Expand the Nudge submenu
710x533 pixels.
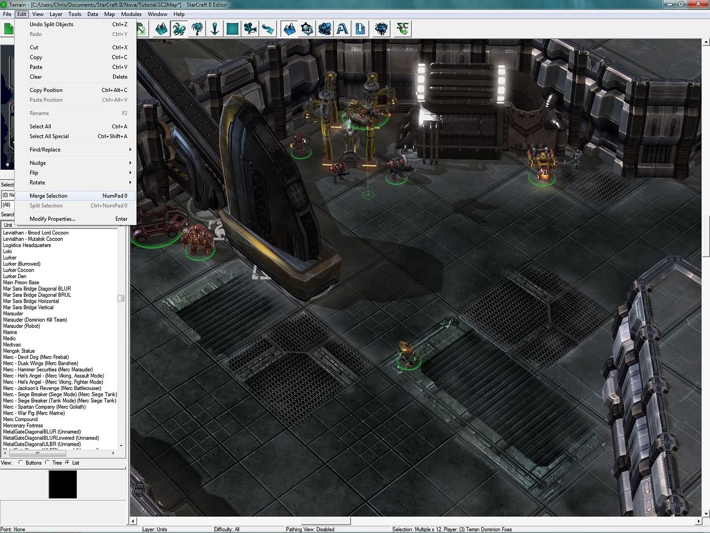[75, 163]
